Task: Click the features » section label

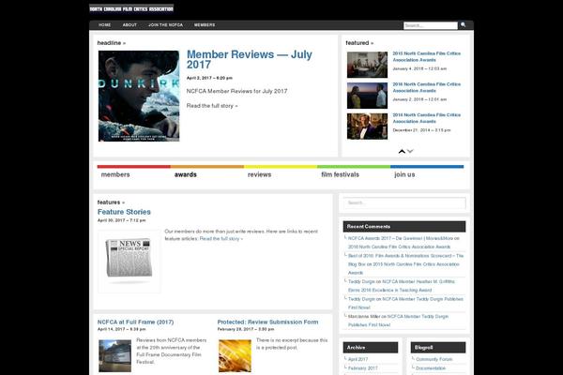Action: coord(111,202)
